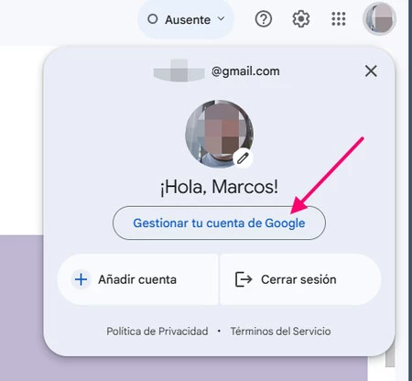Choose Cerrar sesión

click(x=300, y=279)
